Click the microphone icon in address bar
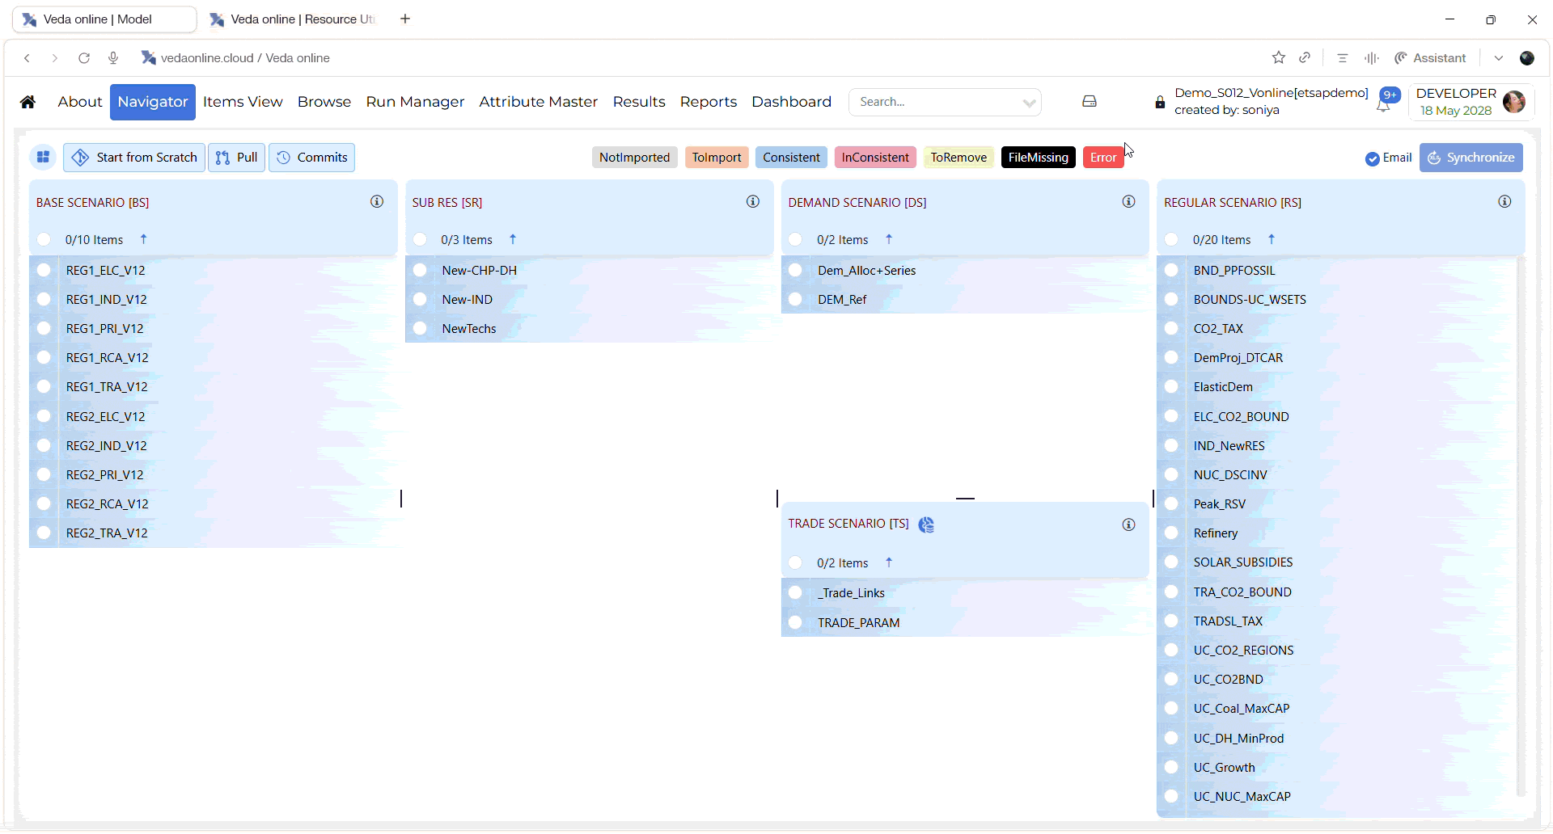 tap(113, 58)
